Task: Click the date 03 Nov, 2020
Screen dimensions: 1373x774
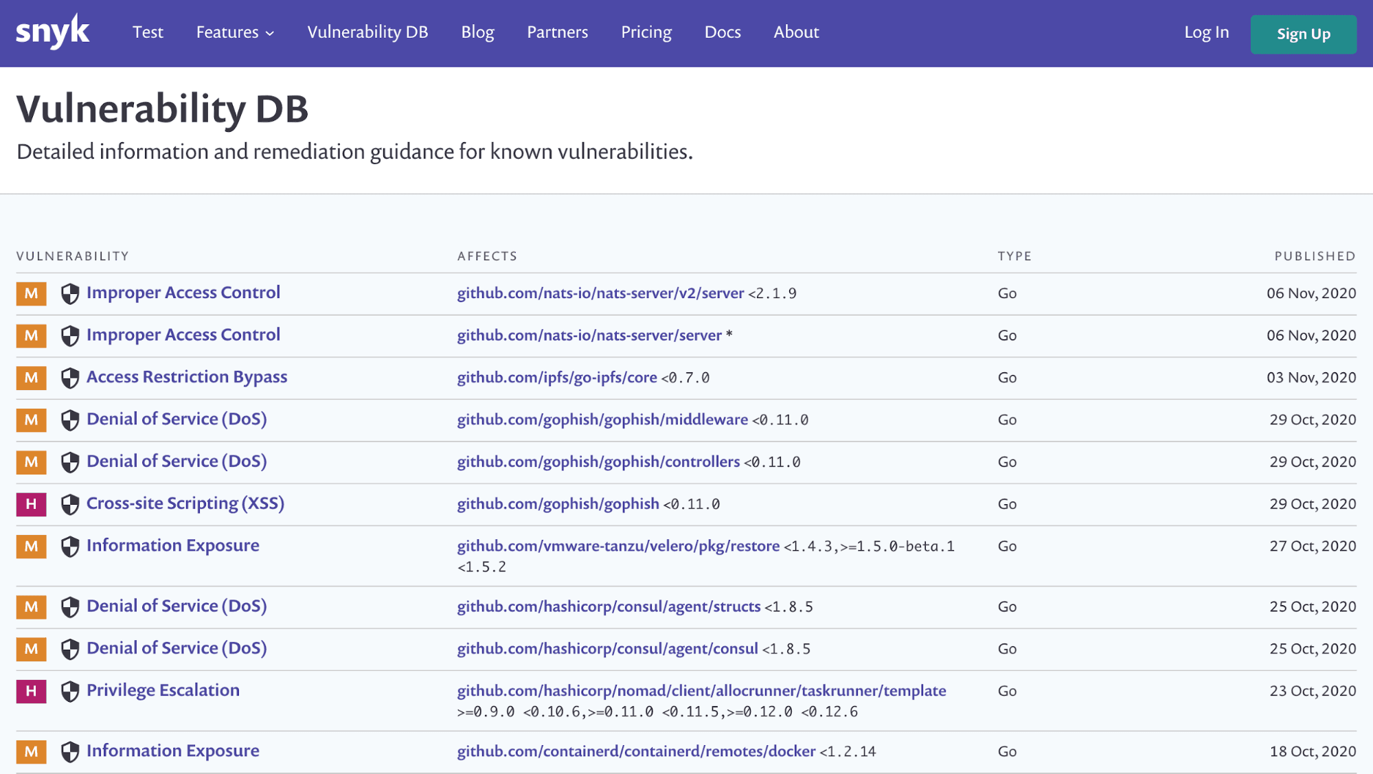Action: pos(1311,378)
